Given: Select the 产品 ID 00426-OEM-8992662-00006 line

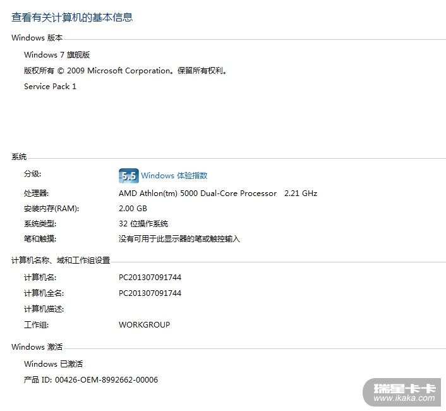Looking at the screenshot, I should [91, 380].
